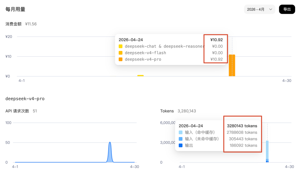Screen dimensions: 299x170
Task: Click the orange deepseek-v4-pro legend swatch
Action: tap(120, 59)
